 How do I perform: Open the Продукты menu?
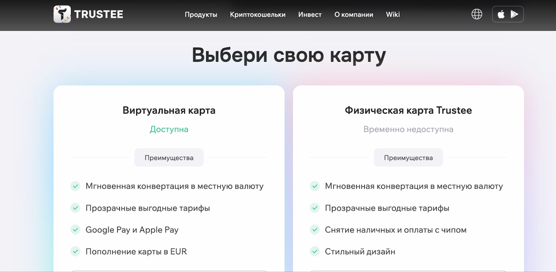[201, 15]
